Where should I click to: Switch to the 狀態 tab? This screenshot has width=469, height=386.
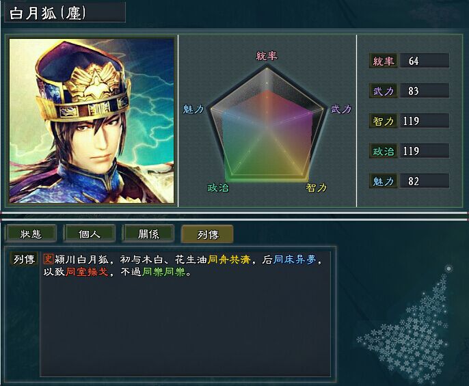coord(31,234)
